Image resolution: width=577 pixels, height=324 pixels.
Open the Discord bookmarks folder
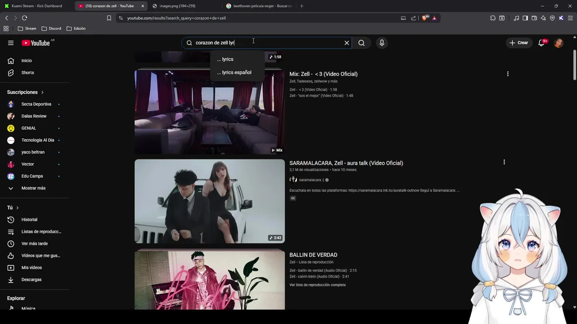point(51,28)
